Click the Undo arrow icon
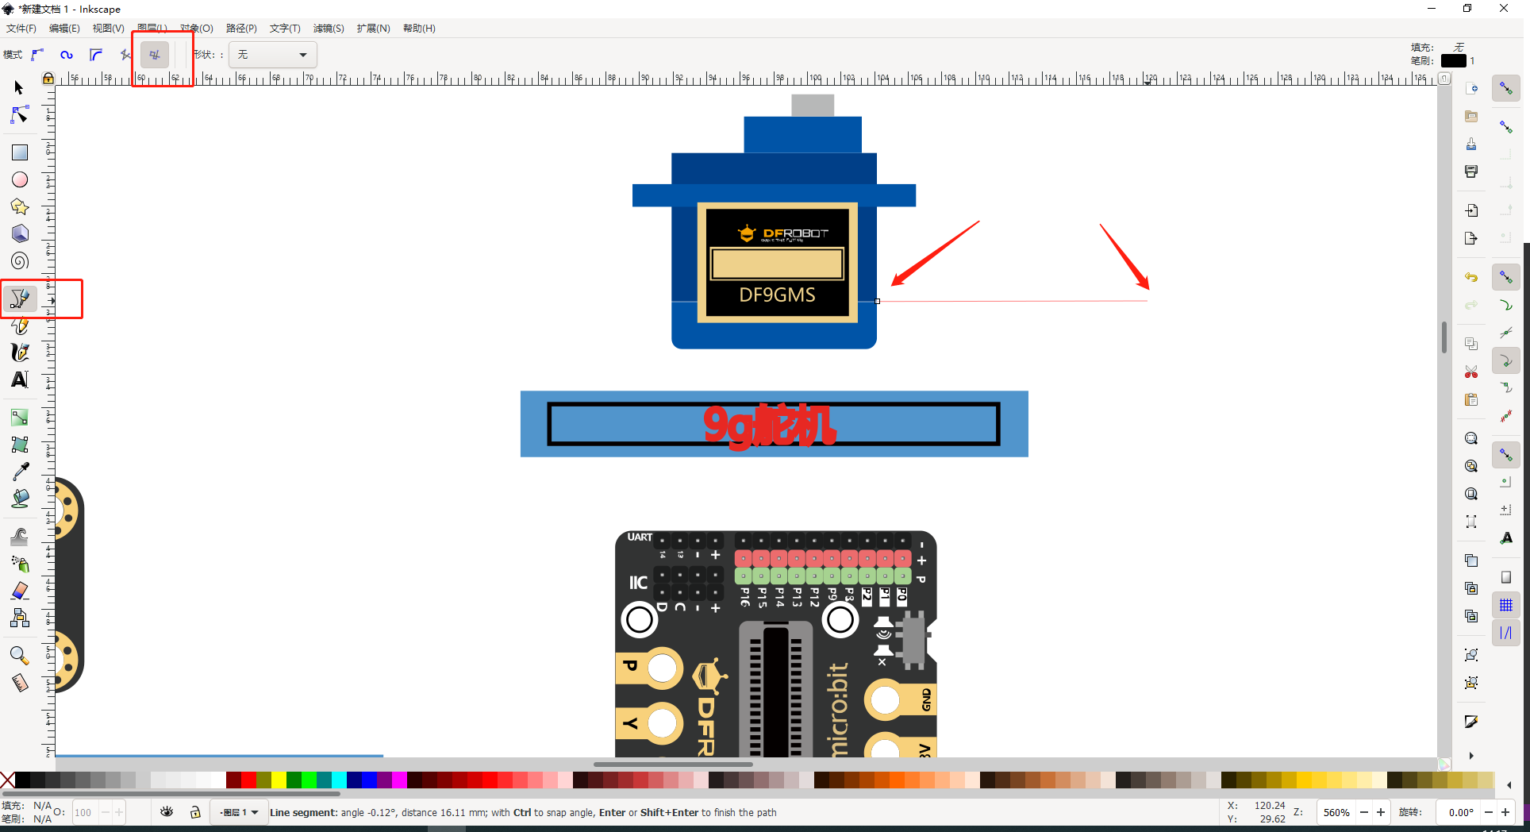 [1471, 277]
